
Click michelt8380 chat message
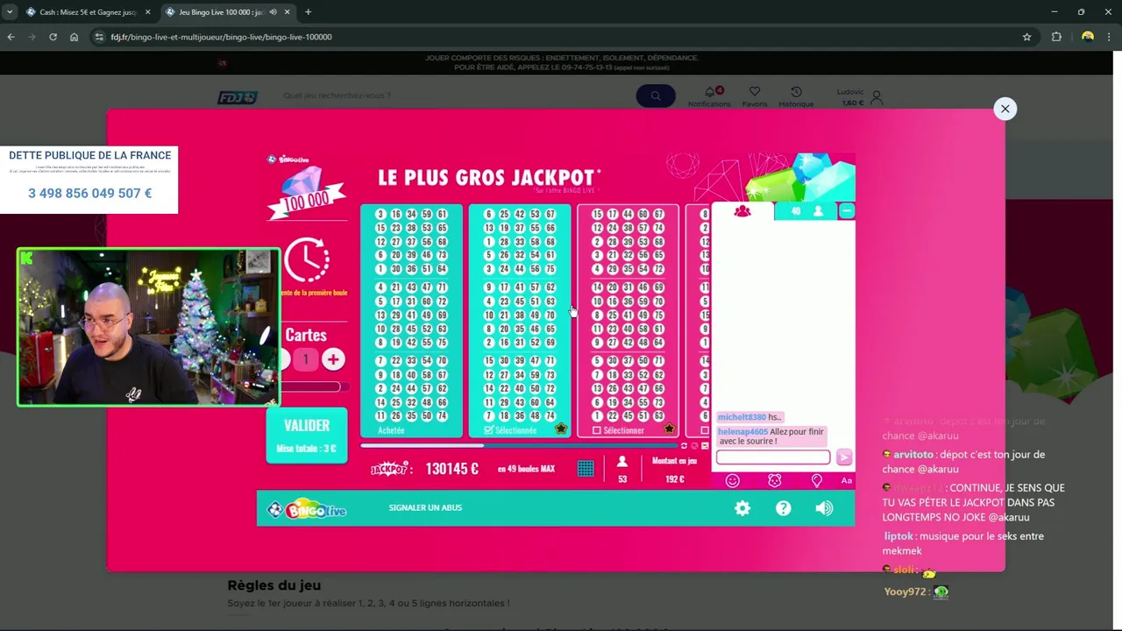[x=749, y=417]
